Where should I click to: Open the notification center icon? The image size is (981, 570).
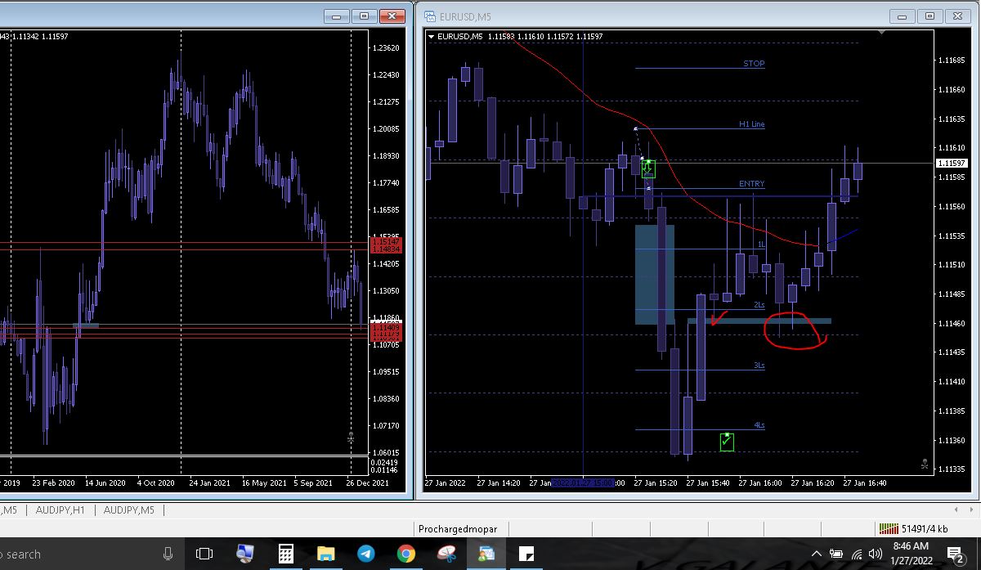955,554
